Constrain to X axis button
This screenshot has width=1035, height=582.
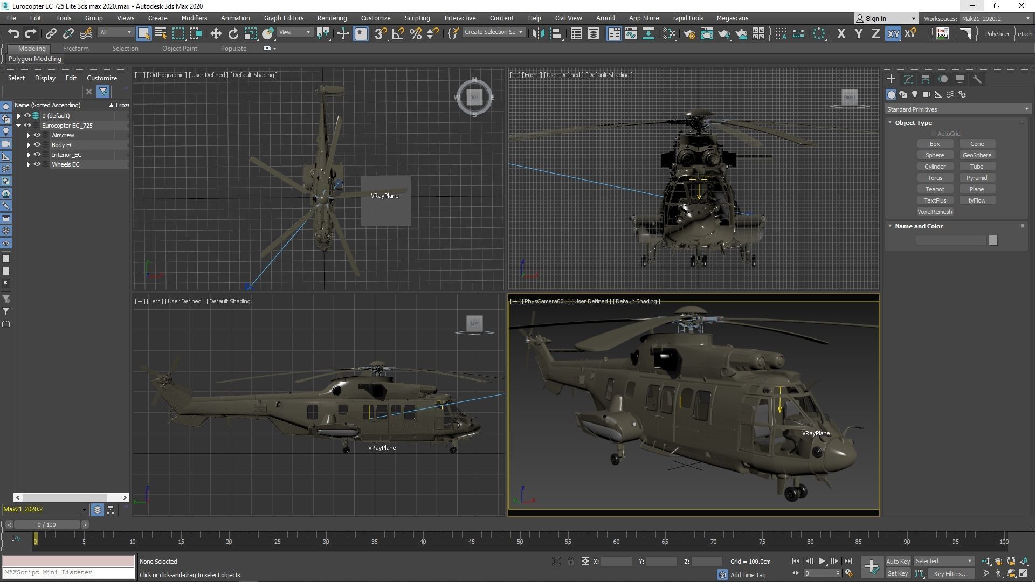click(841, 33)
